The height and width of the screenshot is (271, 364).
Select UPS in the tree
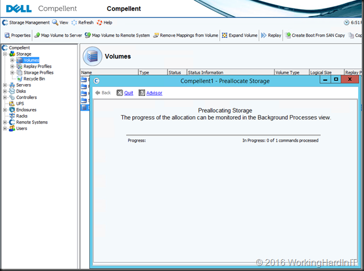[20, 104]
